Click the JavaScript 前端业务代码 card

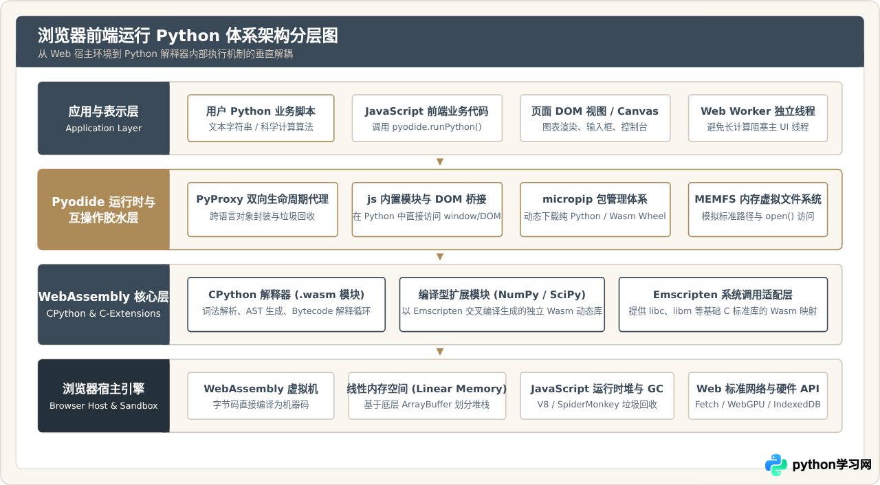[427, 118]
